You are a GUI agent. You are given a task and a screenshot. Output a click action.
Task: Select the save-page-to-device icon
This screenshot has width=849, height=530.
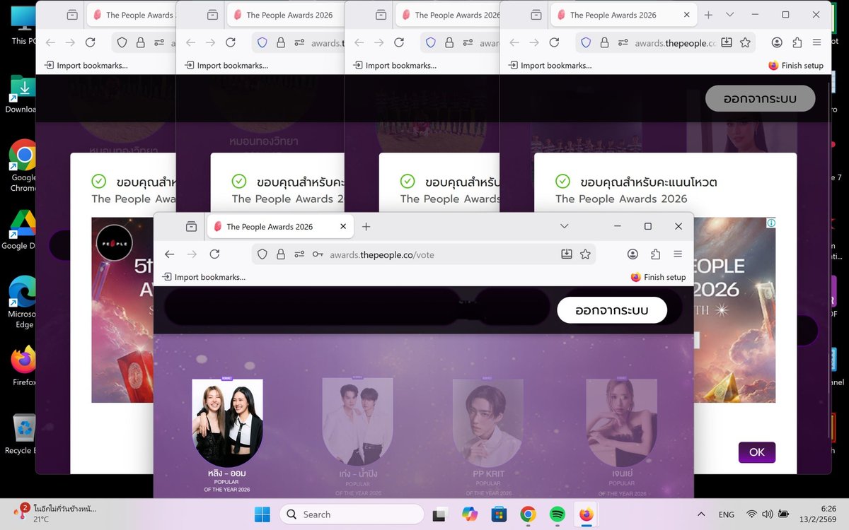click(x=567, y=254)
